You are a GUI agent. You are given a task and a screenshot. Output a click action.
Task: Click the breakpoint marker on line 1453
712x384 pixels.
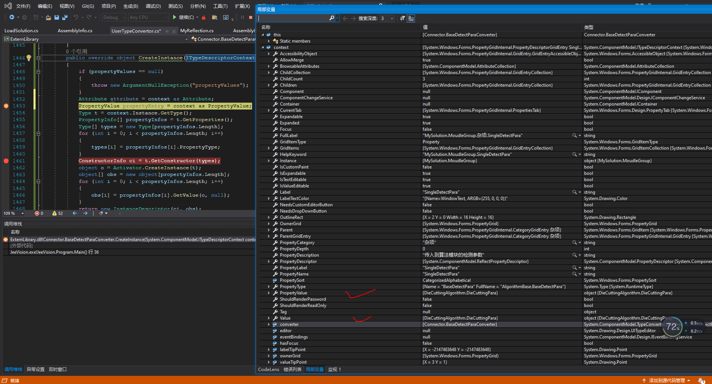6,106
